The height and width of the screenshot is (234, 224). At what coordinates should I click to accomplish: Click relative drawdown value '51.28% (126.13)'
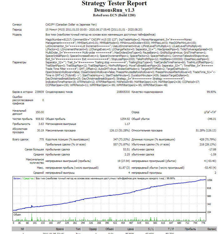coord(206,131)
